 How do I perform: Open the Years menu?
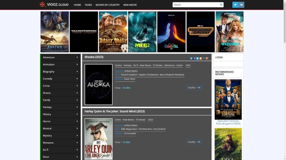click(x=88, y=5)
